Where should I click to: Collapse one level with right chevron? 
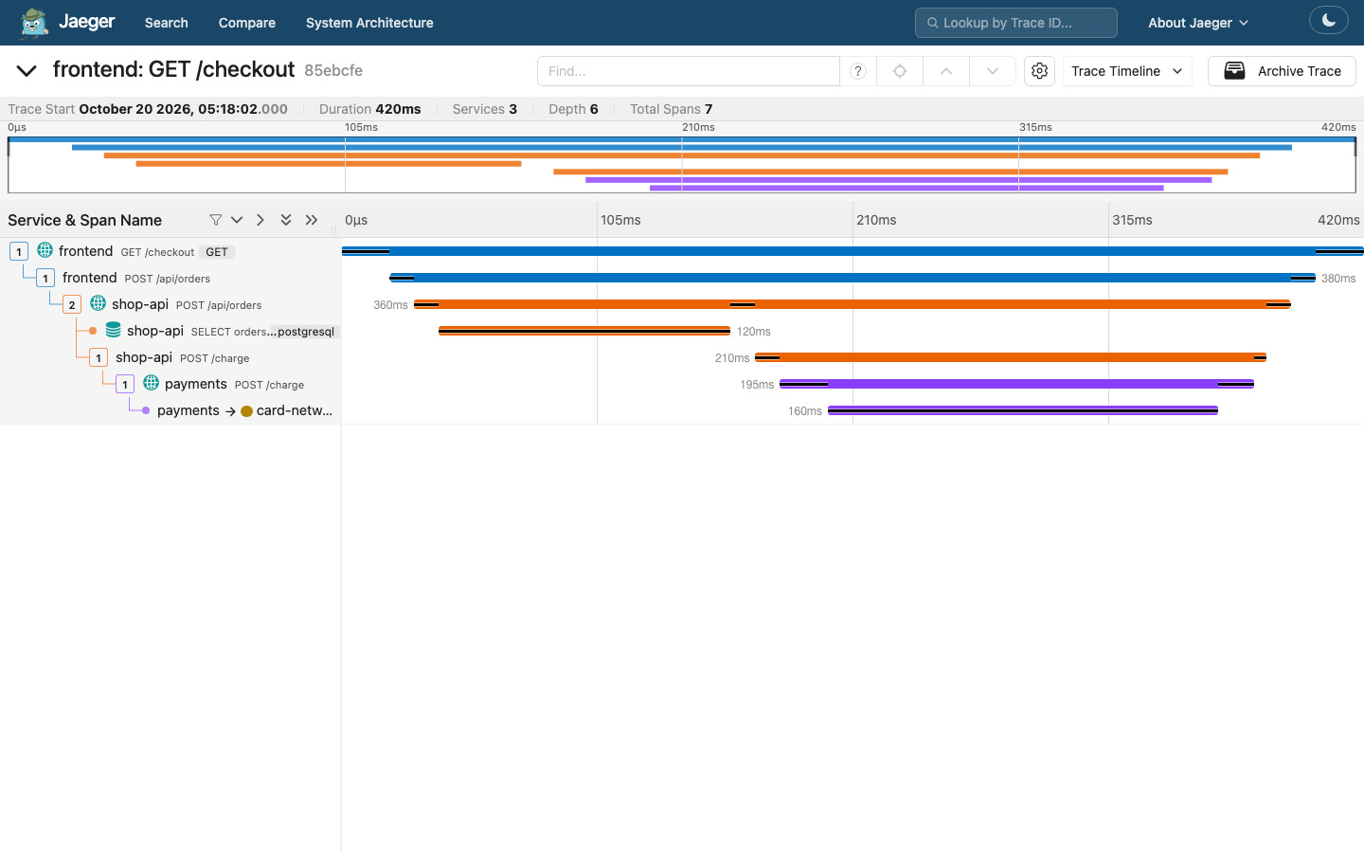(x=260, y=220)
